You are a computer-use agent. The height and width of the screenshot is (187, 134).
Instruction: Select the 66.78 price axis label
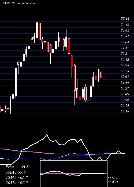(x=125, y=71)
